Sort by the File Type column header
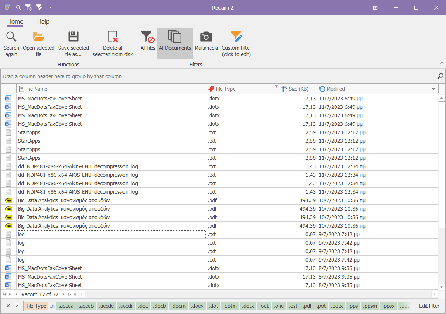The image size is (446, 314). (242, 89)
